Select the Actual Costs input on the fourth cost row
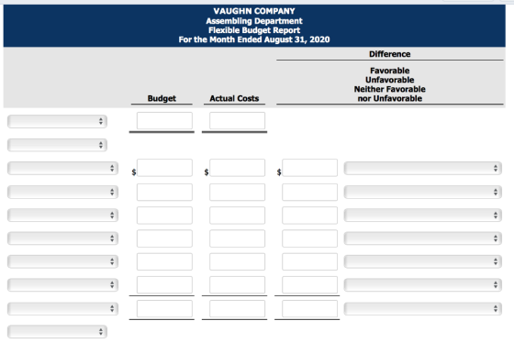This screenshot has width=514, height=343. (x=238, y=238)
